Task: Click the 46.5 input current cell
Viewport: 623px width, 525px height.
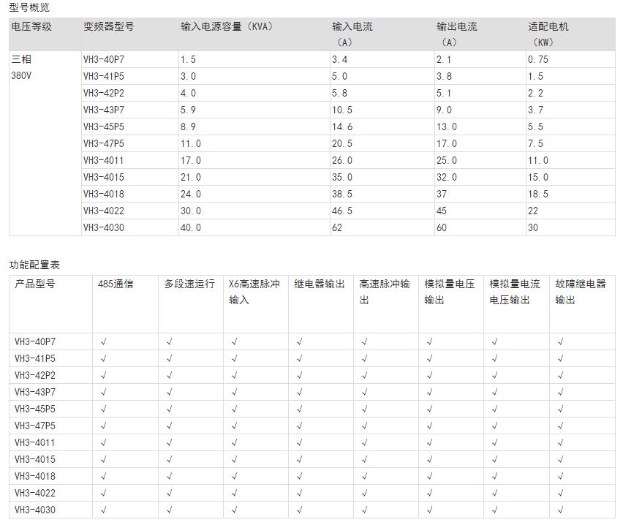Action: (x=343, y=211)
